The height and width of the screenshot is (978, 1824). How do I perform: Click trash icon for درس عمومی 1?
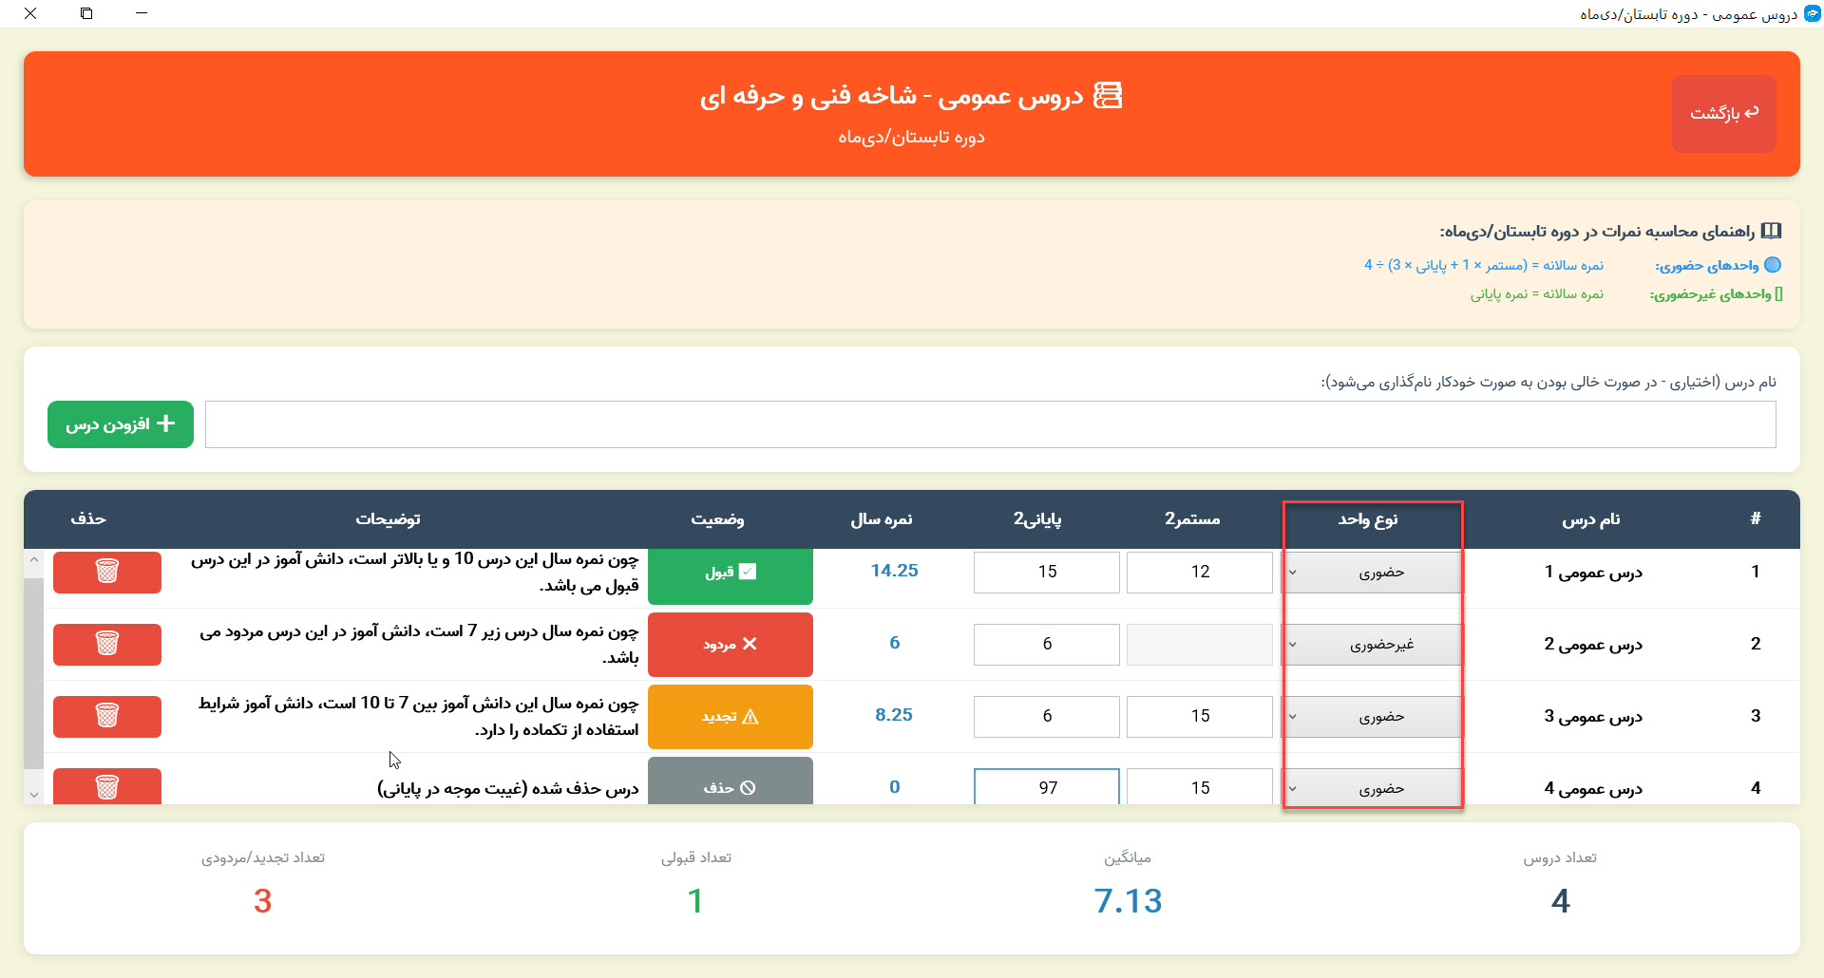click(x=107, y=572)
